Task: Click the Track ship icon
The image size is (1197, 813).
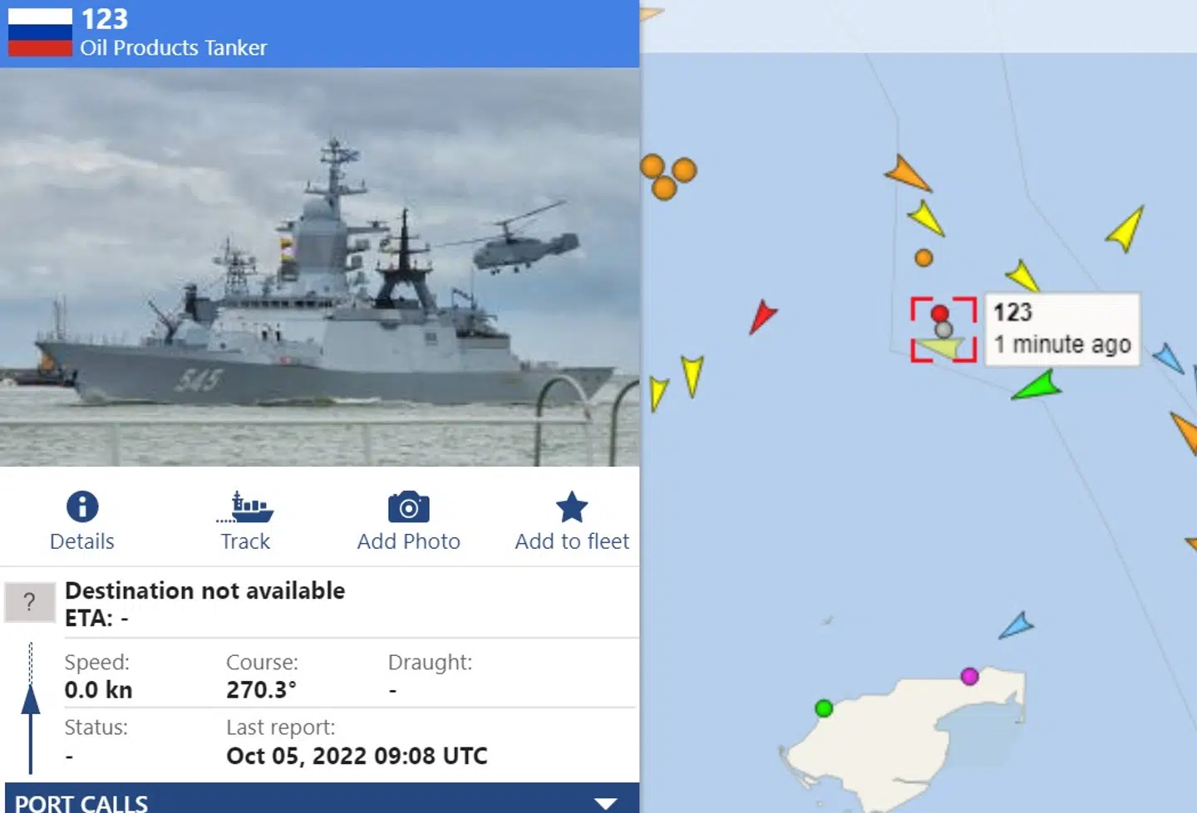Action: (x=245, y=507)
